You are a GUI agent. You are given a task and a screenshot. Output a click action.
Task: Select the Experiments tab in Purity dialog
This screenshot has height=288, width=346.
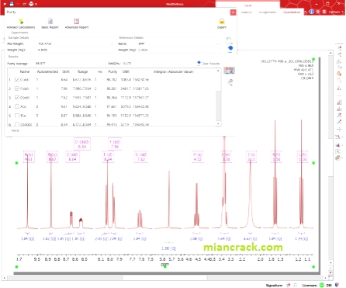(x=19, y=33)
